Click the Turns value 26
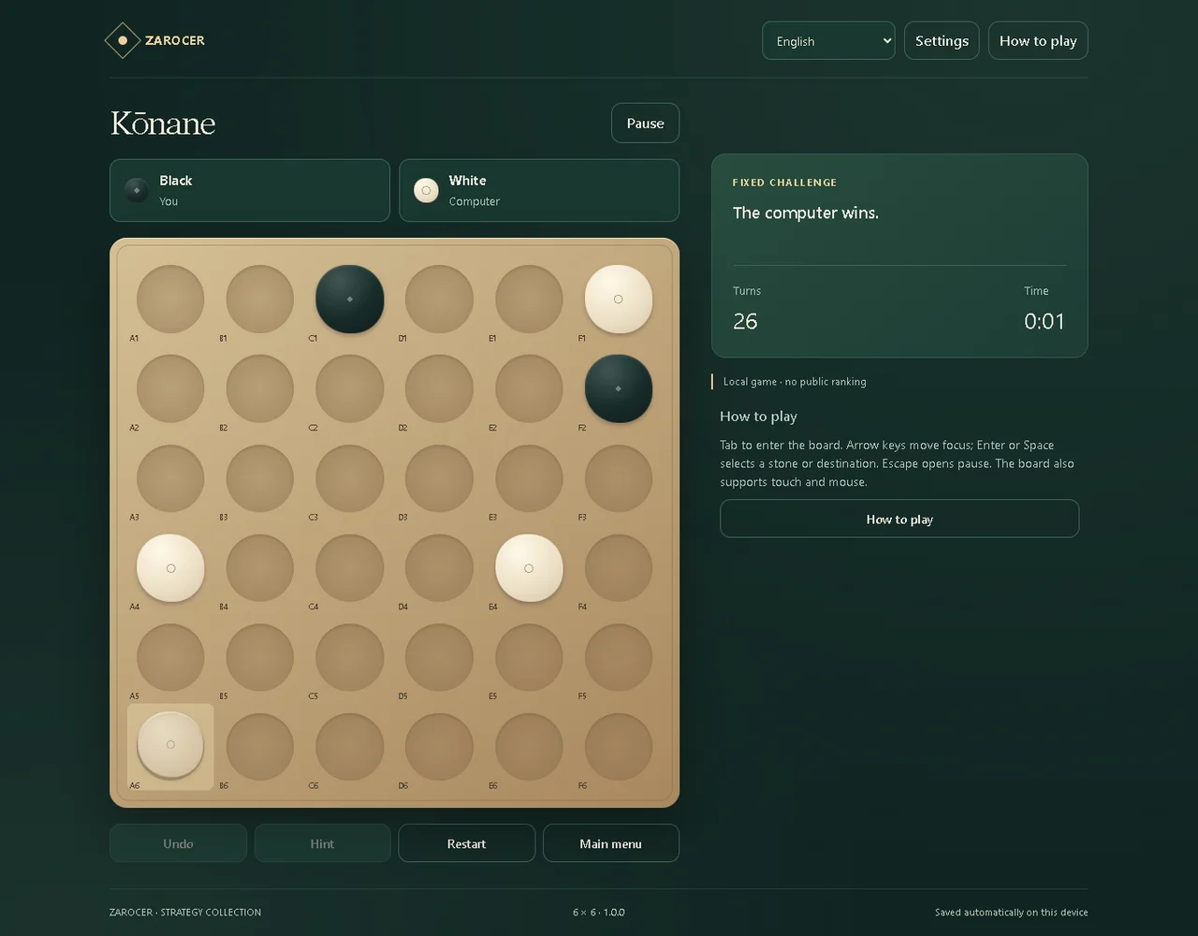1198x936 pixels. tap(745, 321)
